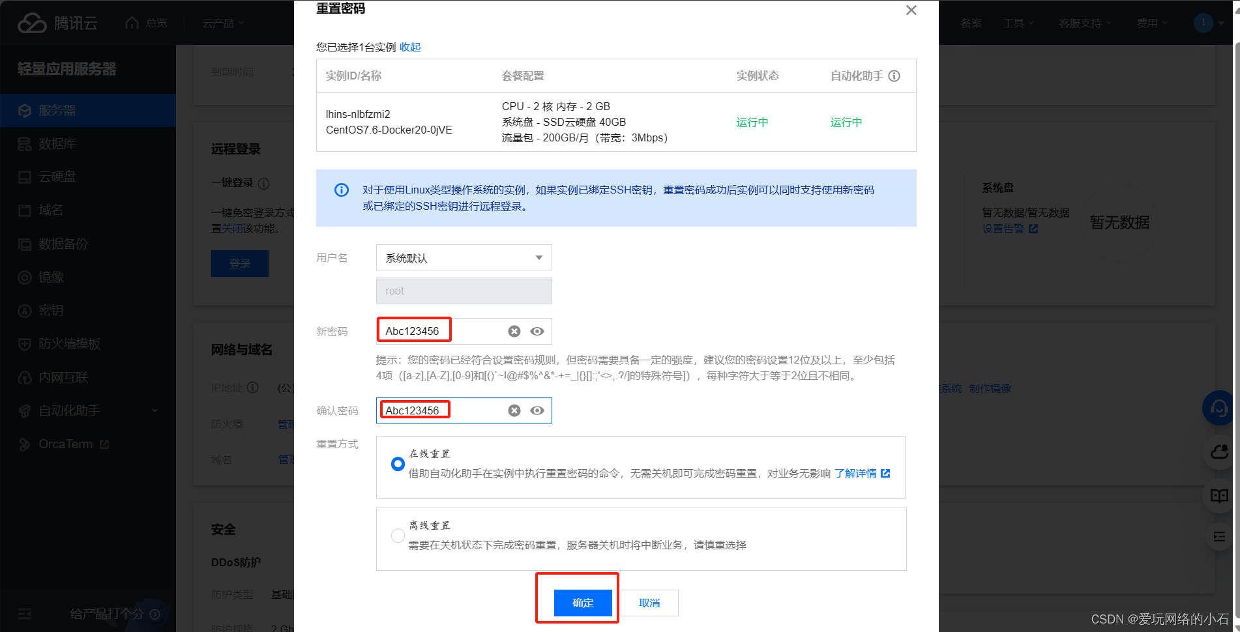The image size is (1240, 632).
Task: Collapse the sidebar menu icon at bottom
Action: (25, 614)
